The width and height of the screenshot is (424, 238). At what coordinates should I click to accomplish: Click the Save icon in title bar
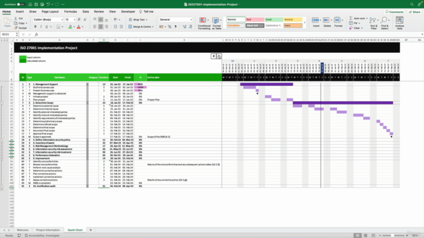coord(36,5)
